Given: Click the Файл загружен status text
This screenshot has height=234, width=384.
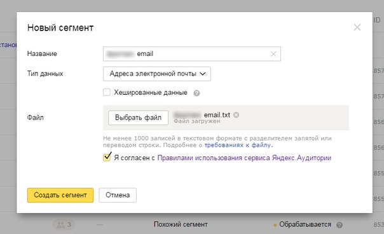Looking at the screenshot, I should pos(197,121).
